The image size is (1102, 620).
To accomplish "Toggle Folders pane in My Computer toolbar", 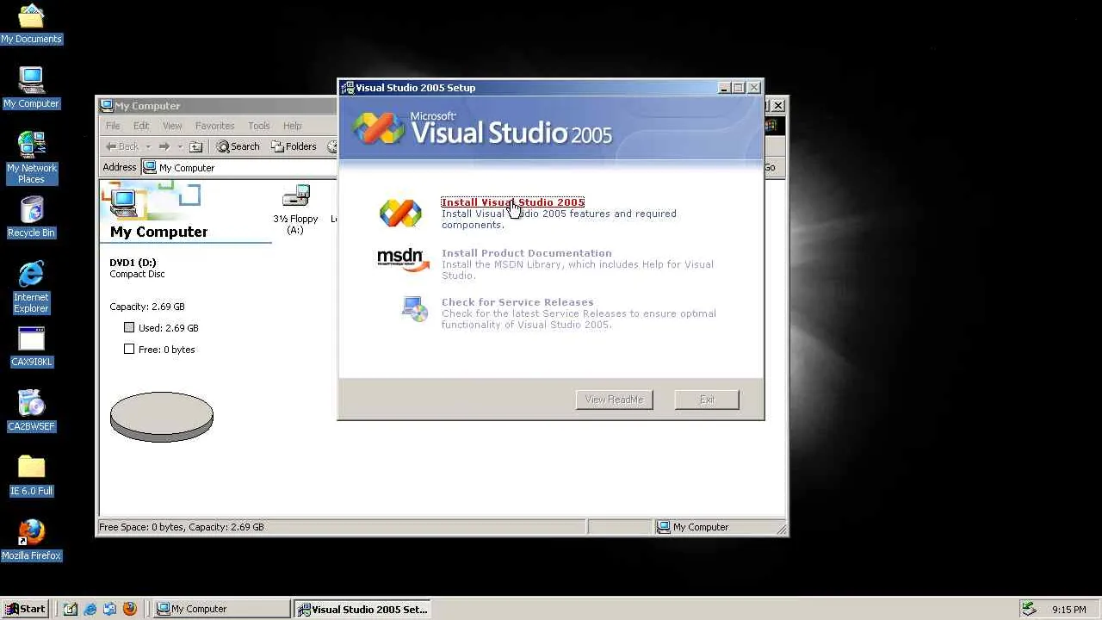I will tap(294, 146).
